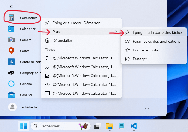Click the power button icon
Screen dimensions: 188x132
point(147,107)
